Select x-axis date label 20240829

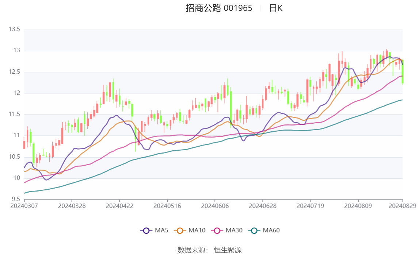coord(403,206)
